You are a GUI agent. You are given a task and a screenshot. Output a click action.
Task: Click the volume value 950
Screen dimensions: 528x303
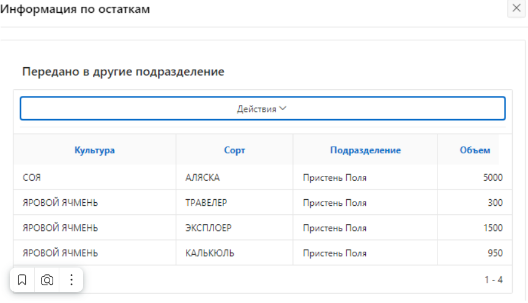coord(495,253)
